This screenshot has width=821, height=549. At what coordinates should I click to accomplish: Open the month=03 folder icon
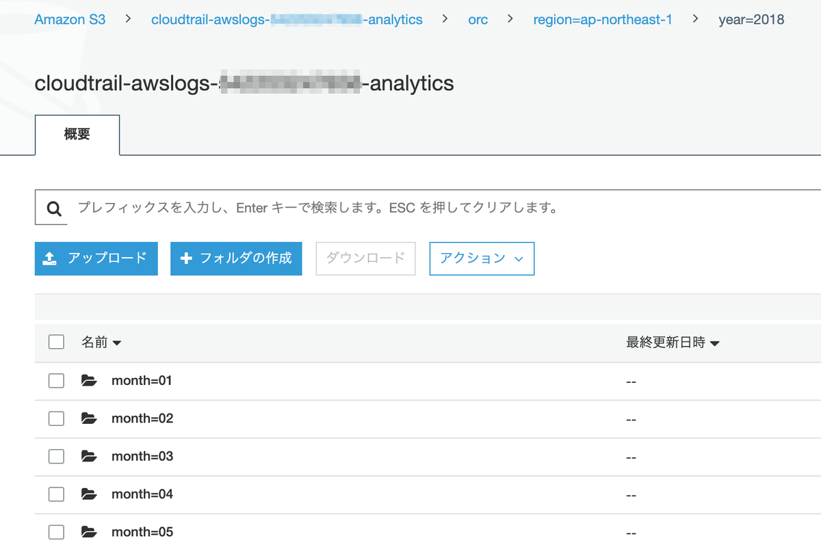[89, 456]
